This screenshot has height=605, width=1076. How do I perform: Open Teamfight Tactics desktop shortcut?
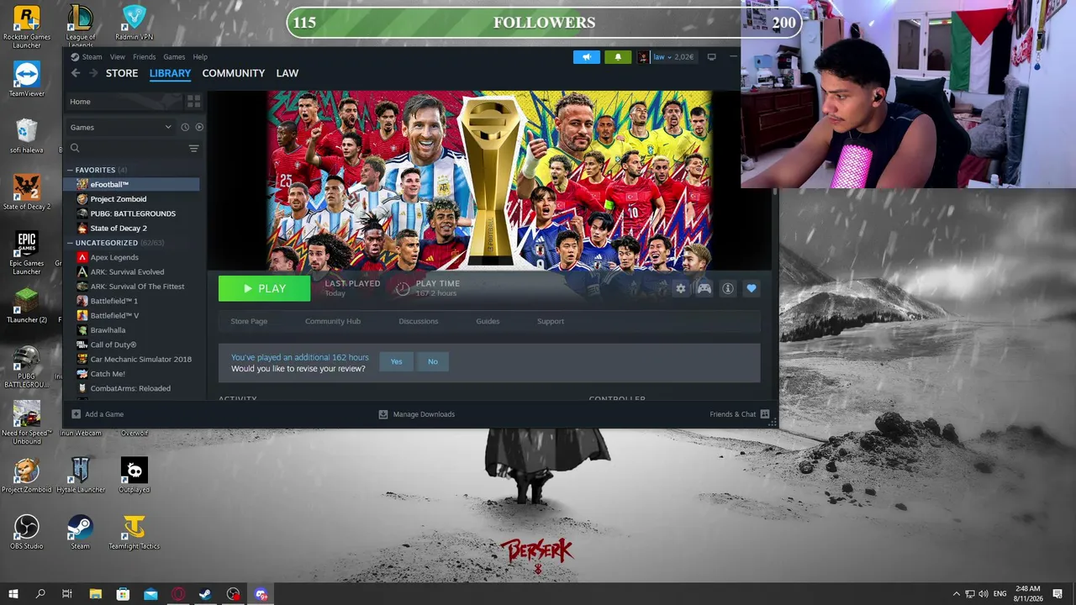134,532
